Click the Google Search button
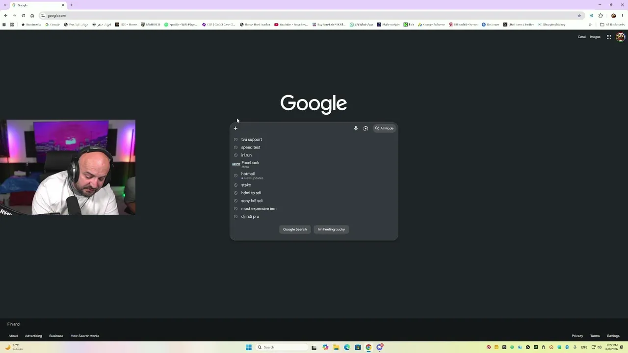This screenshot has width=628, height=353. 295,229
